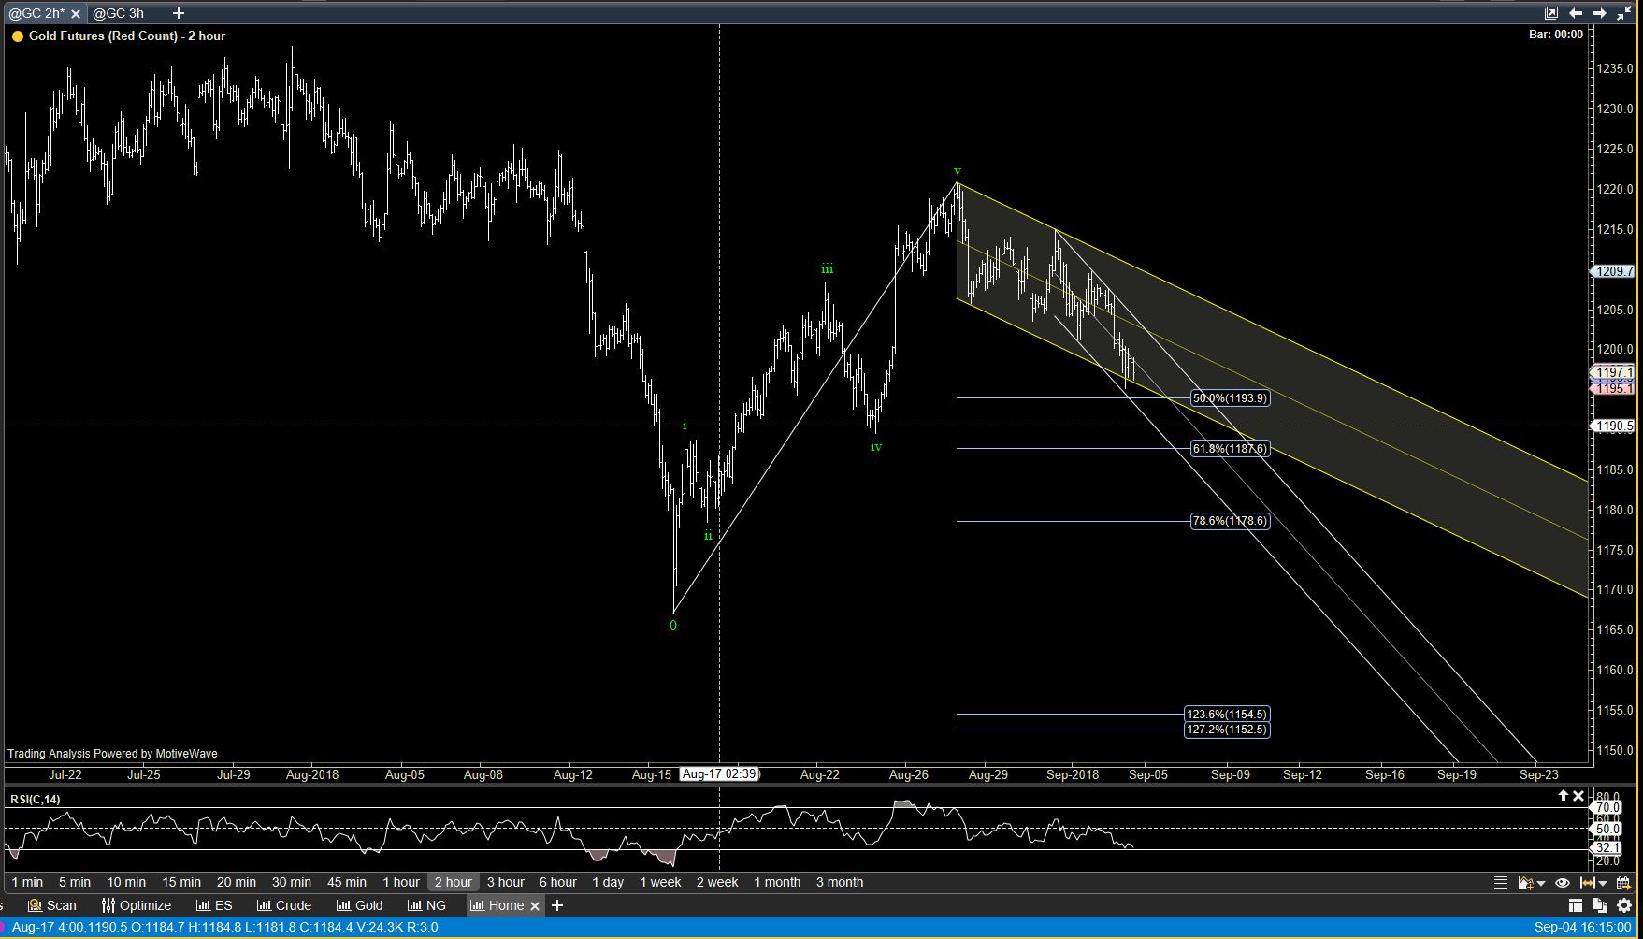Add a new page next to Home
Image resolution: width=1643 pixels, height=939 pixels.
tap(557, 905)
